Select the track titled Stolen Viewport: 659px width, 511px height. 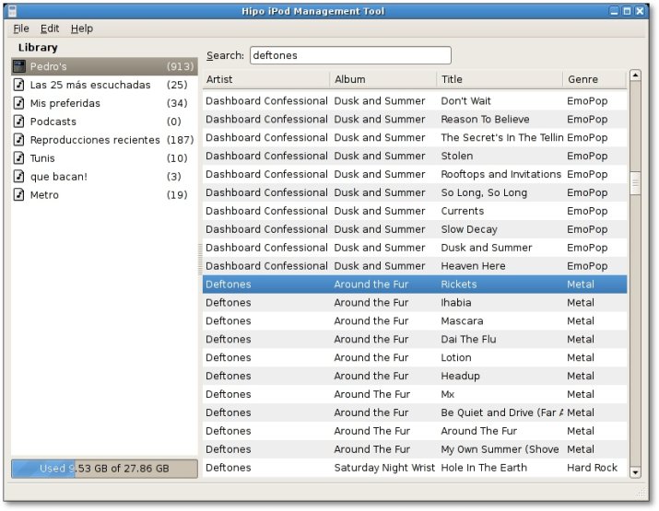415,156
